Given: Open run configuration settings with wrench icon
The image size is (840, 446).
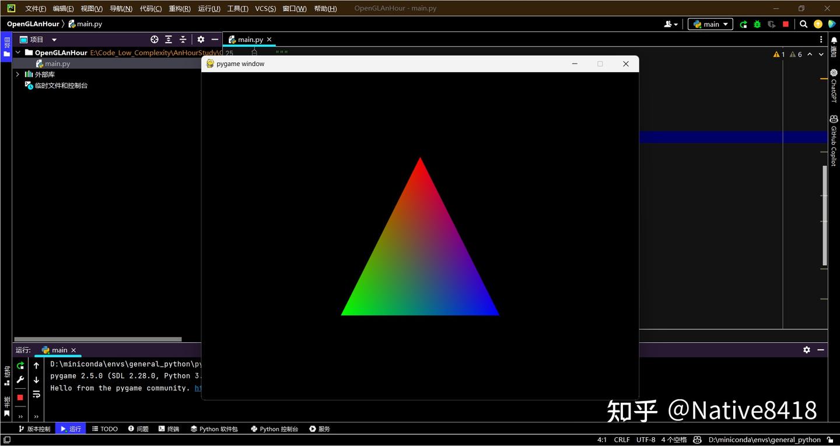Looking at the screenshot, I should point(20,380).
